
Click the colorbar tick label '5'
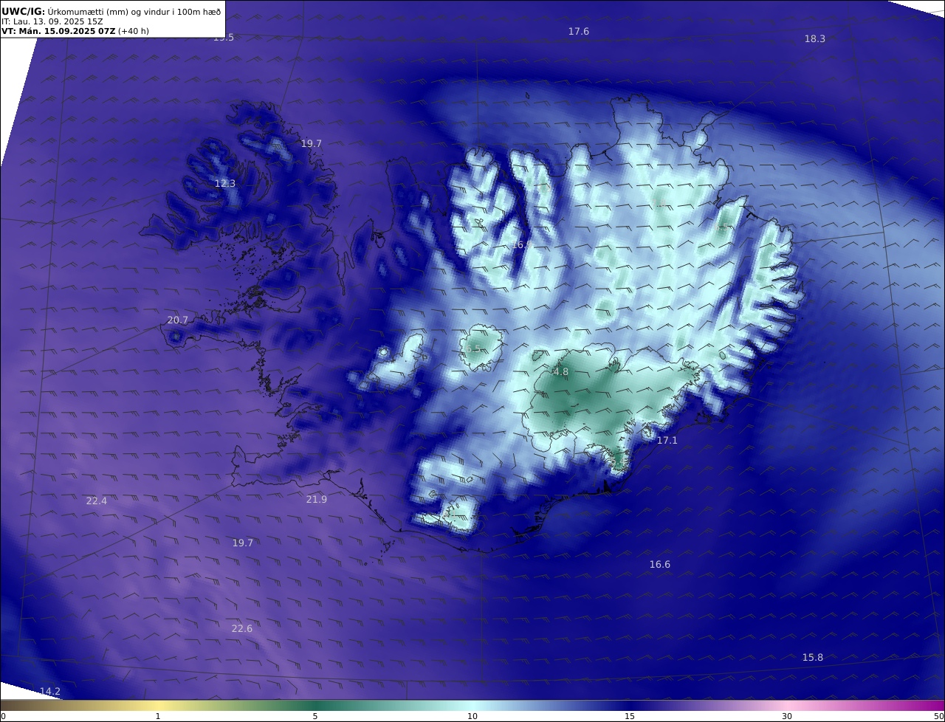coord(315,716)
